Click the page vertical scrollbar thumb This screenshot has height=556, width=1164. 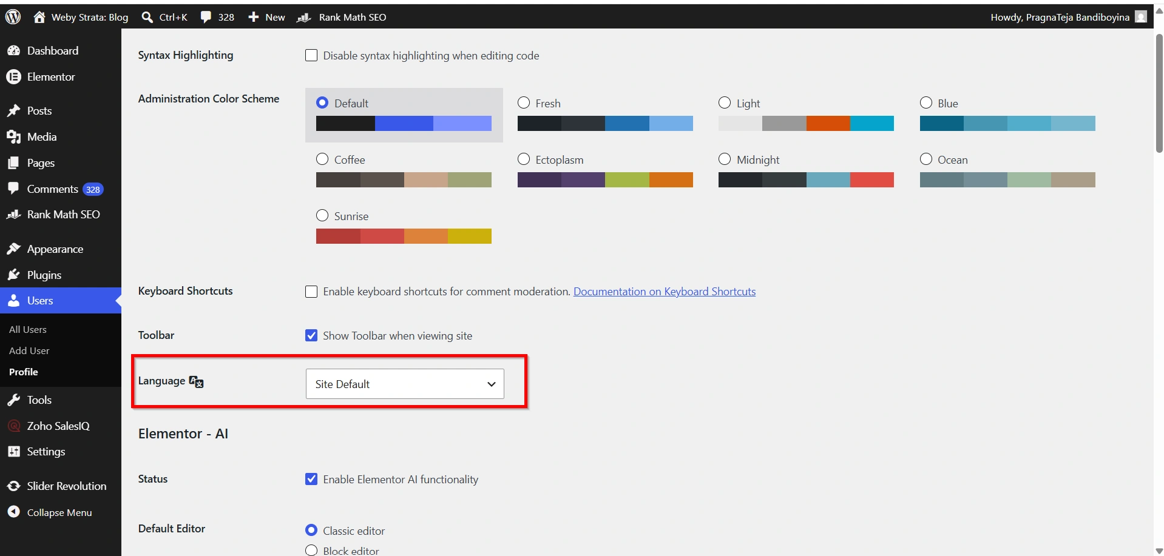click(x=1159, y=94)
